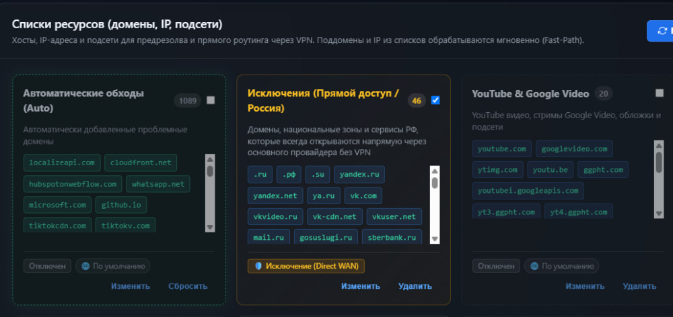Click the shield icon in the Direct WAN badge
Viewport: 673px width, 317px height.
pyautogui.click(x=258, y=266)
